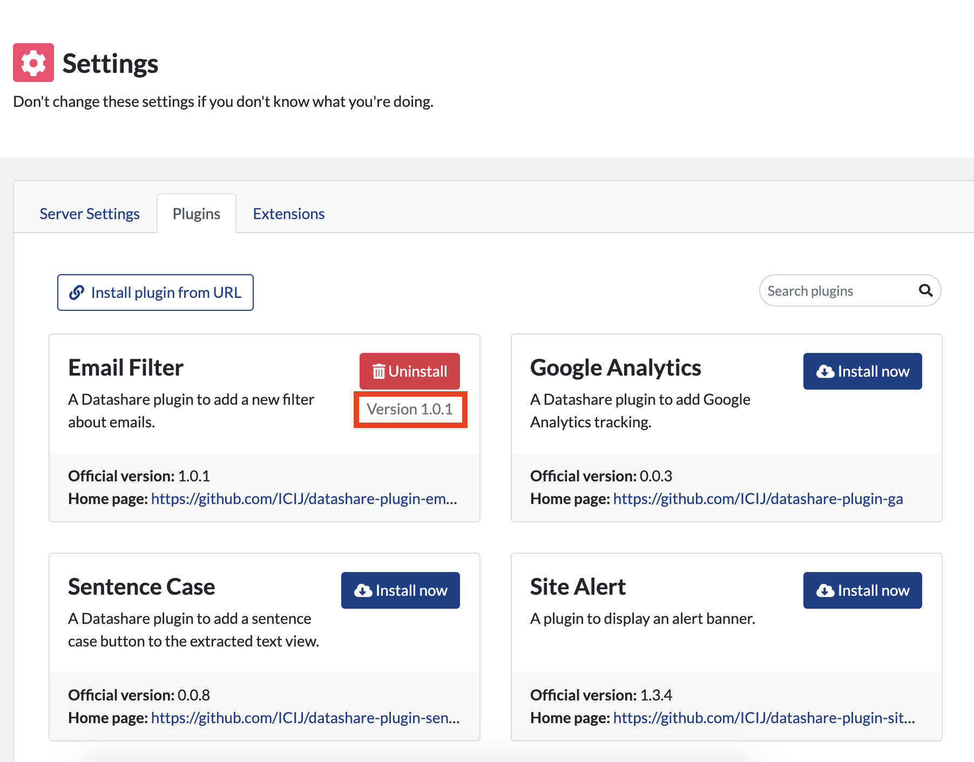The image size is (974, 762).
Task: Click Official version 0.0.3 text
Action: (x=601, y=476)
